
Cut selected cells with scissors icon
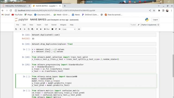click(x=25, y=29)
